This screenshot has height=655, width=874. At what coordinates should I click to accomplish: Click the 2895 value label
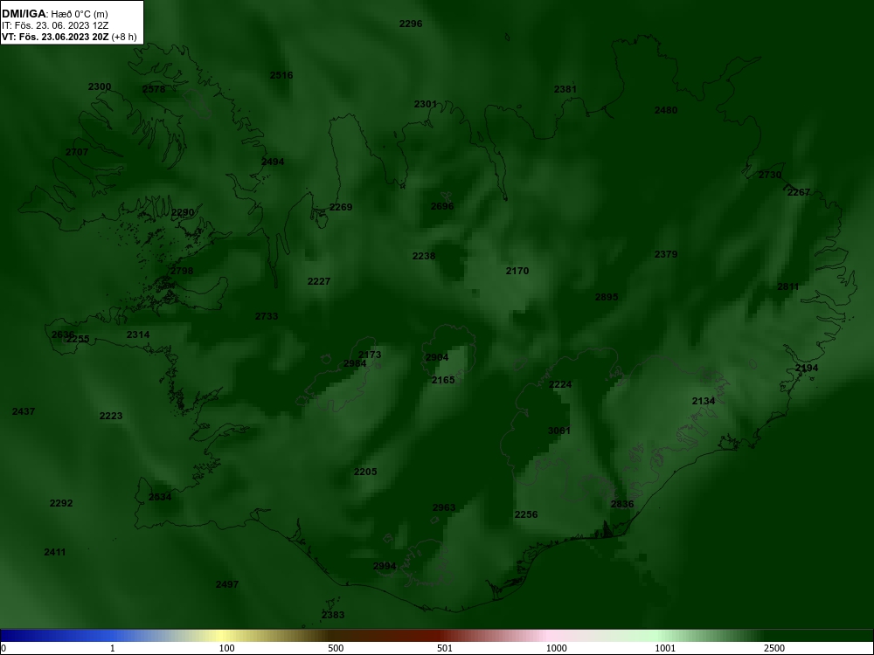607,297
